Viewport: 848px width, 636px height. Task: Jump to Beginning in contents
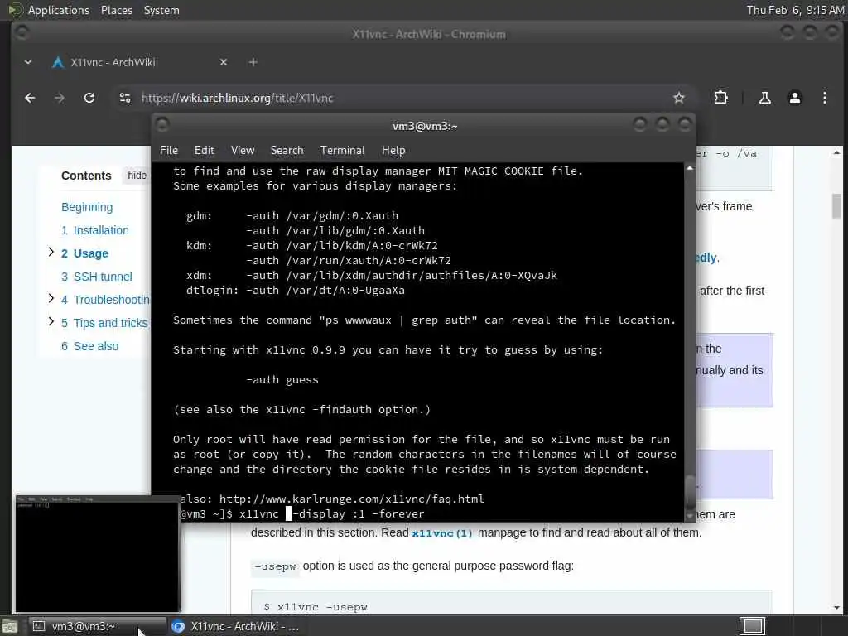click(x=87, y=207)
